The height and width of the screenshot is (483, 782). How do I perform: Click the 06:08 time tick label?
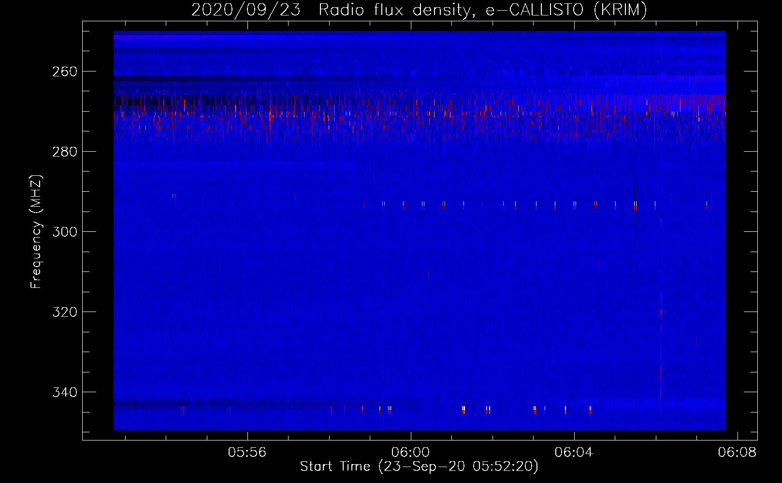(x=737, y=453)
